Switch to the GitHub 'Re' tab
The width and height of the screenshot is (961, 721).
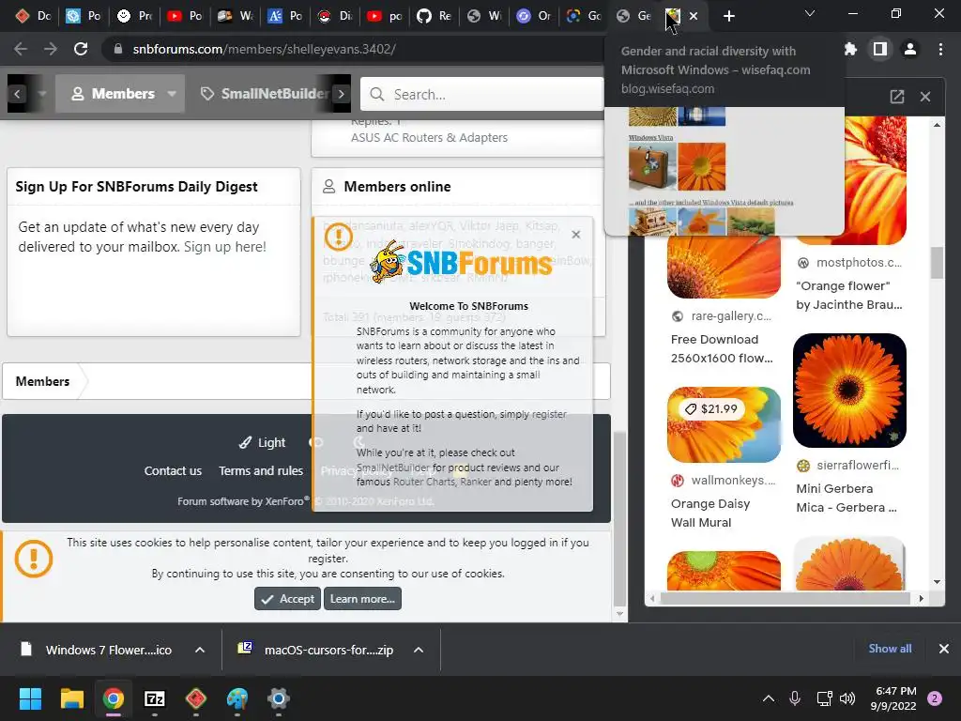pos(434,16)
